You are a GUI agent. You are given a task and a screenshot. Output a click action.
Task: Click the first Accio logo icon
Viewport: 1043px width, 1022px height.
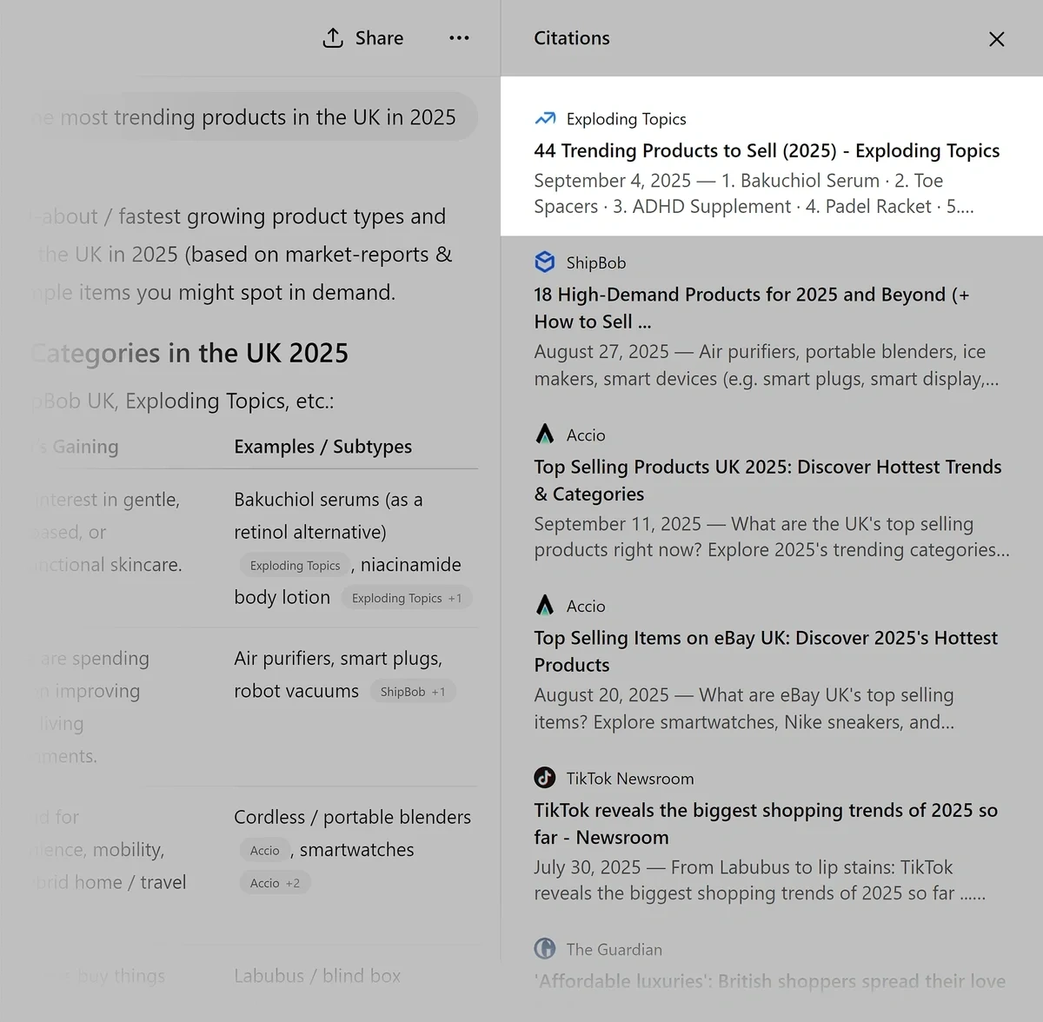[x=545, y=435]
